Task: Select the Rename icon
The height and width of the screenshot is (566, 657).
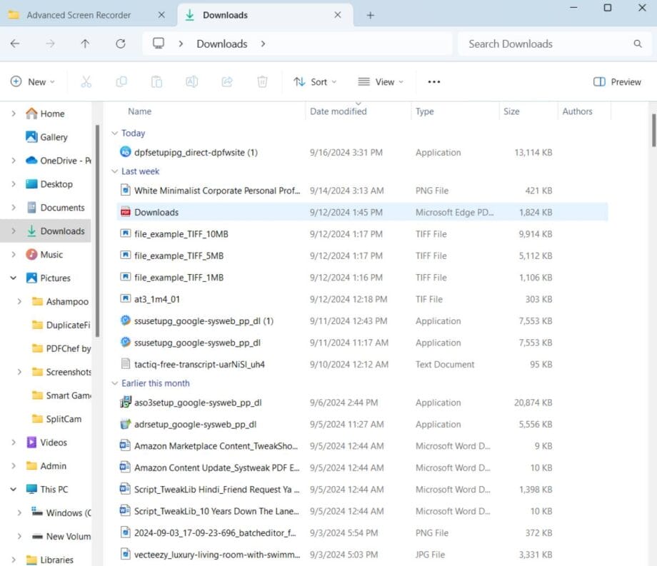Action: [191, 81]
